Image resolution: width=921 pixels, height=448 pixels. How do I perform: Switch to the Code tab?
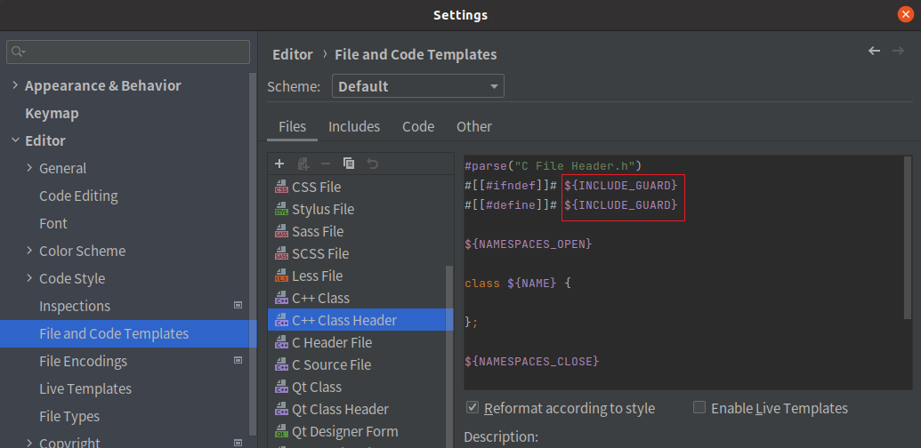pos(418,126)
